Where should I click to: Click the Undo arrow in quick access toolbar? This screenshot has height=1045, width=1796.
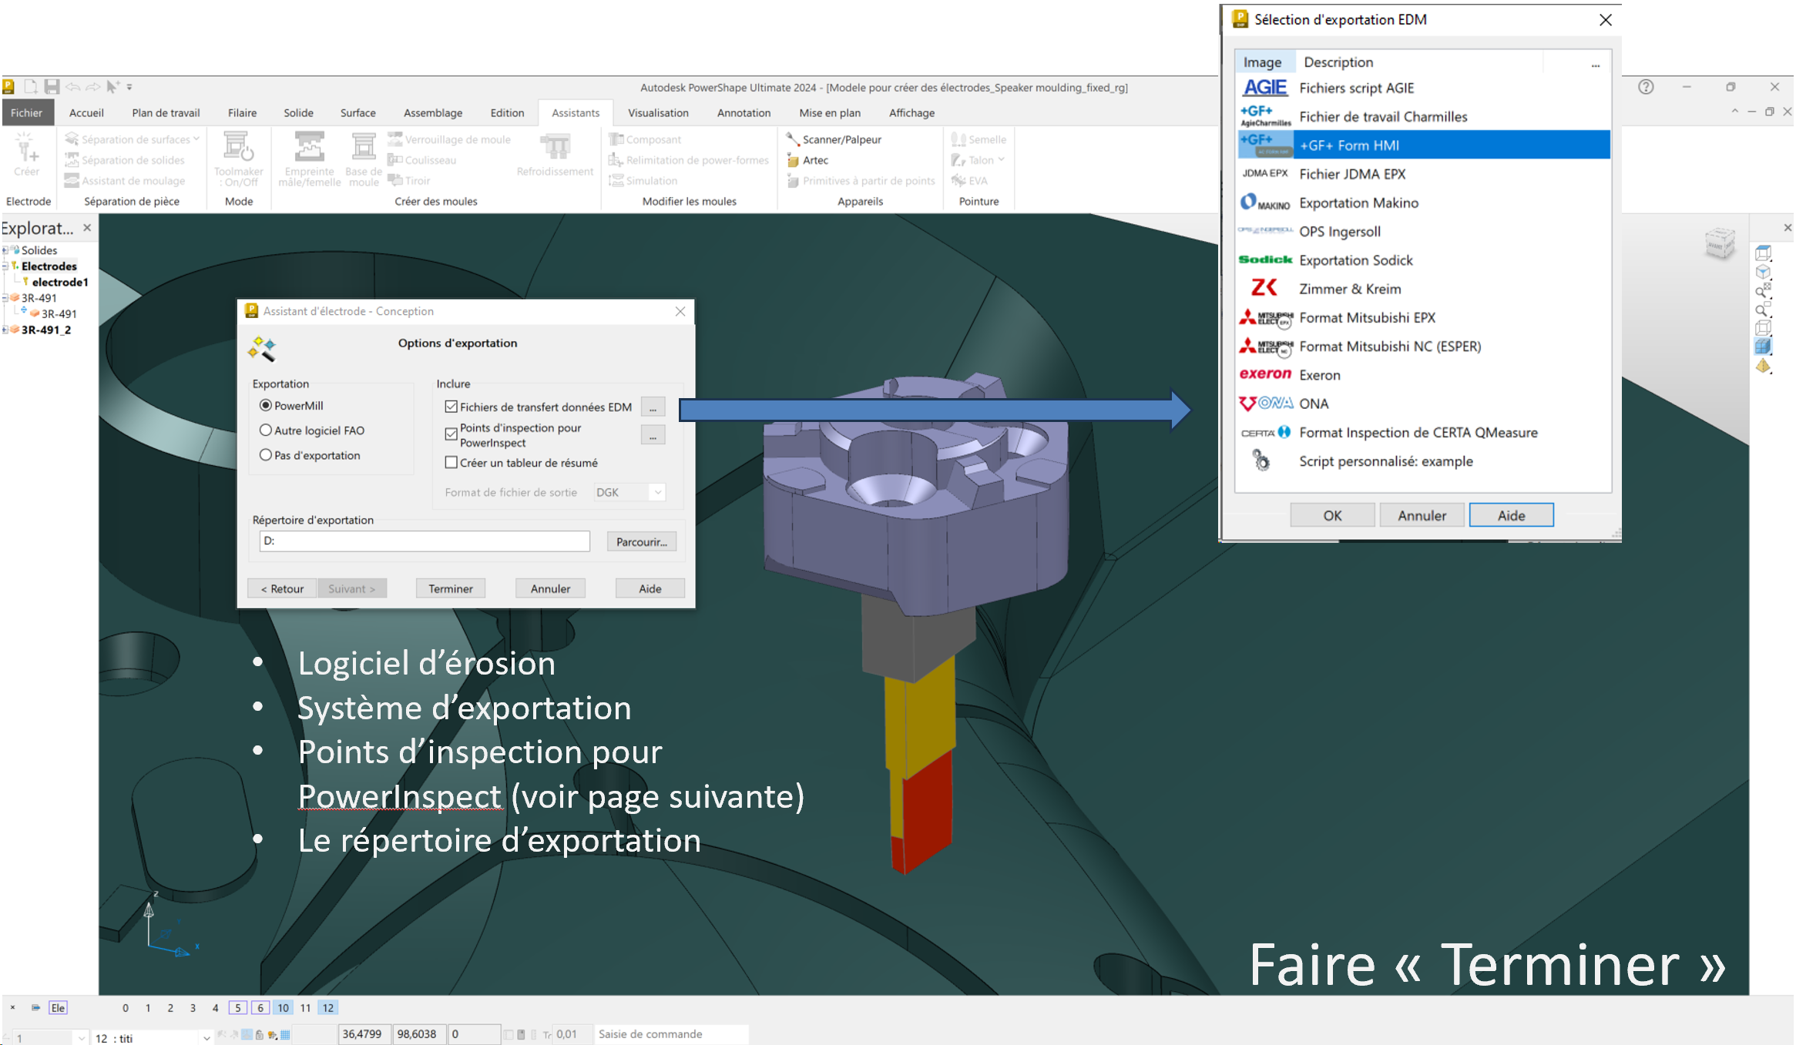[73, 87]
